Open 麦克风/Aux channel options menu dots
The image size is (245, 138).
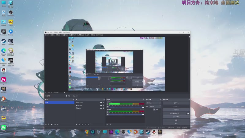(107, 104)
